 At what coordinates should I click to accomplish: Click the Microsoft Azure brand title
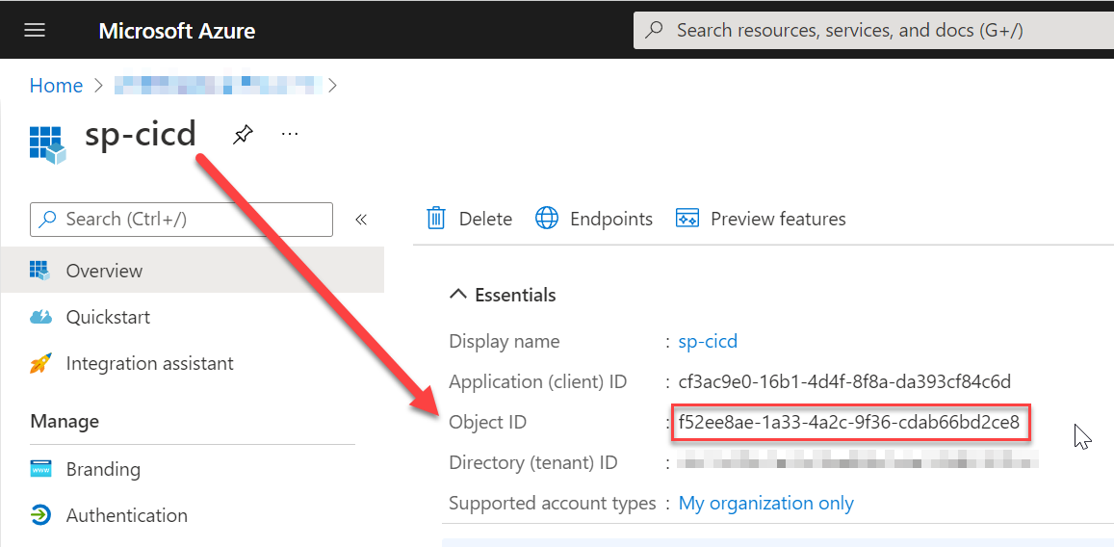[177, 31]
